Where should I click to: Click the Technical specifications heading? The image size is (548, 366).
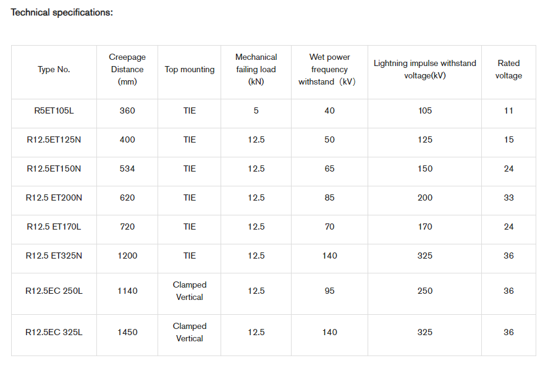(x=62, y=12)
